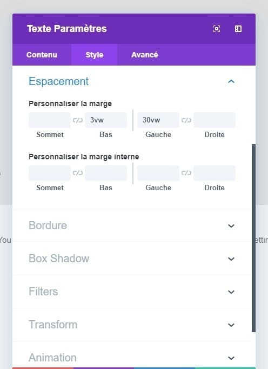This screenshot has width=268, height=369.
Task: Toggle margin Gauche/Droite link icon
Action: (x=186, y=120)
